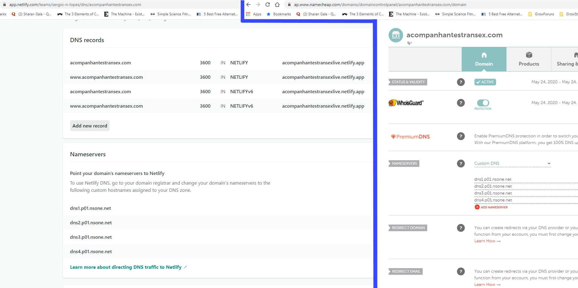Screen dimensions: 578x288
Task: Click help icon for PremiumDNS row
Action: pos(461,136)
